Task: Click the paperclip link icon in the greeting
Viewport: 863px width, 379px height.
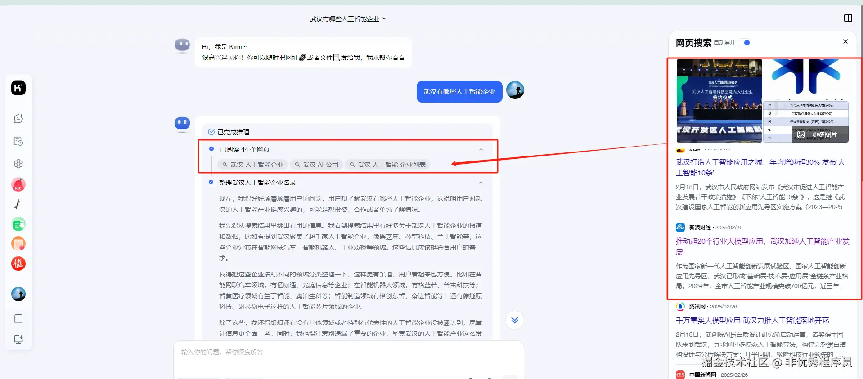Action: coord(303,58)
